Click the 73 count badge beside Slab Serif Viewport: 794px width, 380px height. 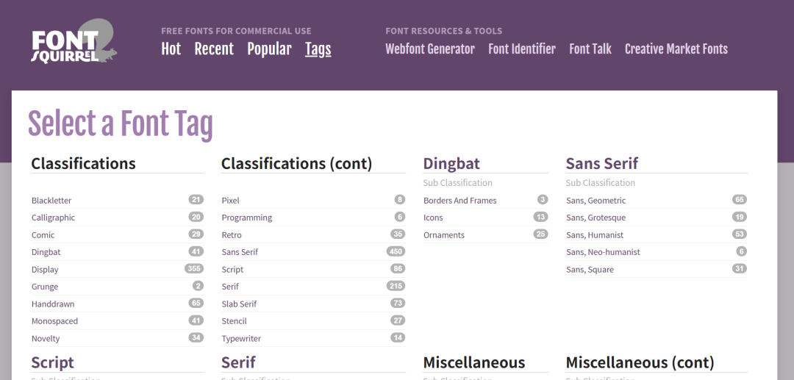point(398,303)
